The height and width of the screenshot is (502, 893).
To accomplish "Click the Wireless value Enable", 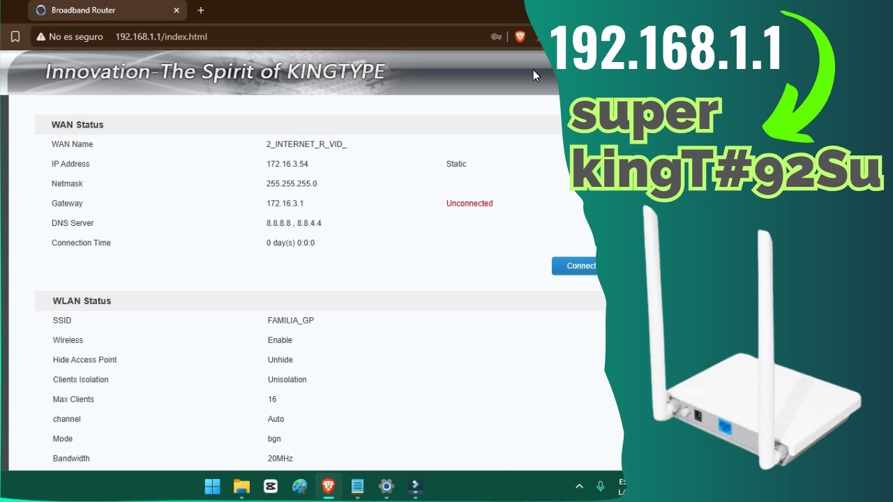I will point(280,340).
